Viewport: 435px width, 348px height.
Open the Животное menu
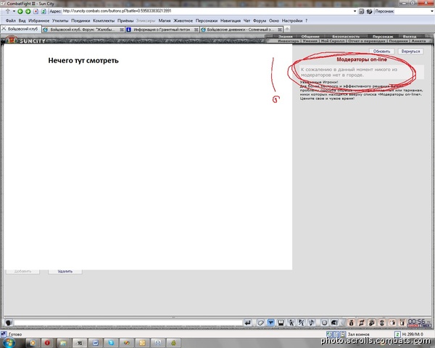pyautogui.click(x=183, y=20)
